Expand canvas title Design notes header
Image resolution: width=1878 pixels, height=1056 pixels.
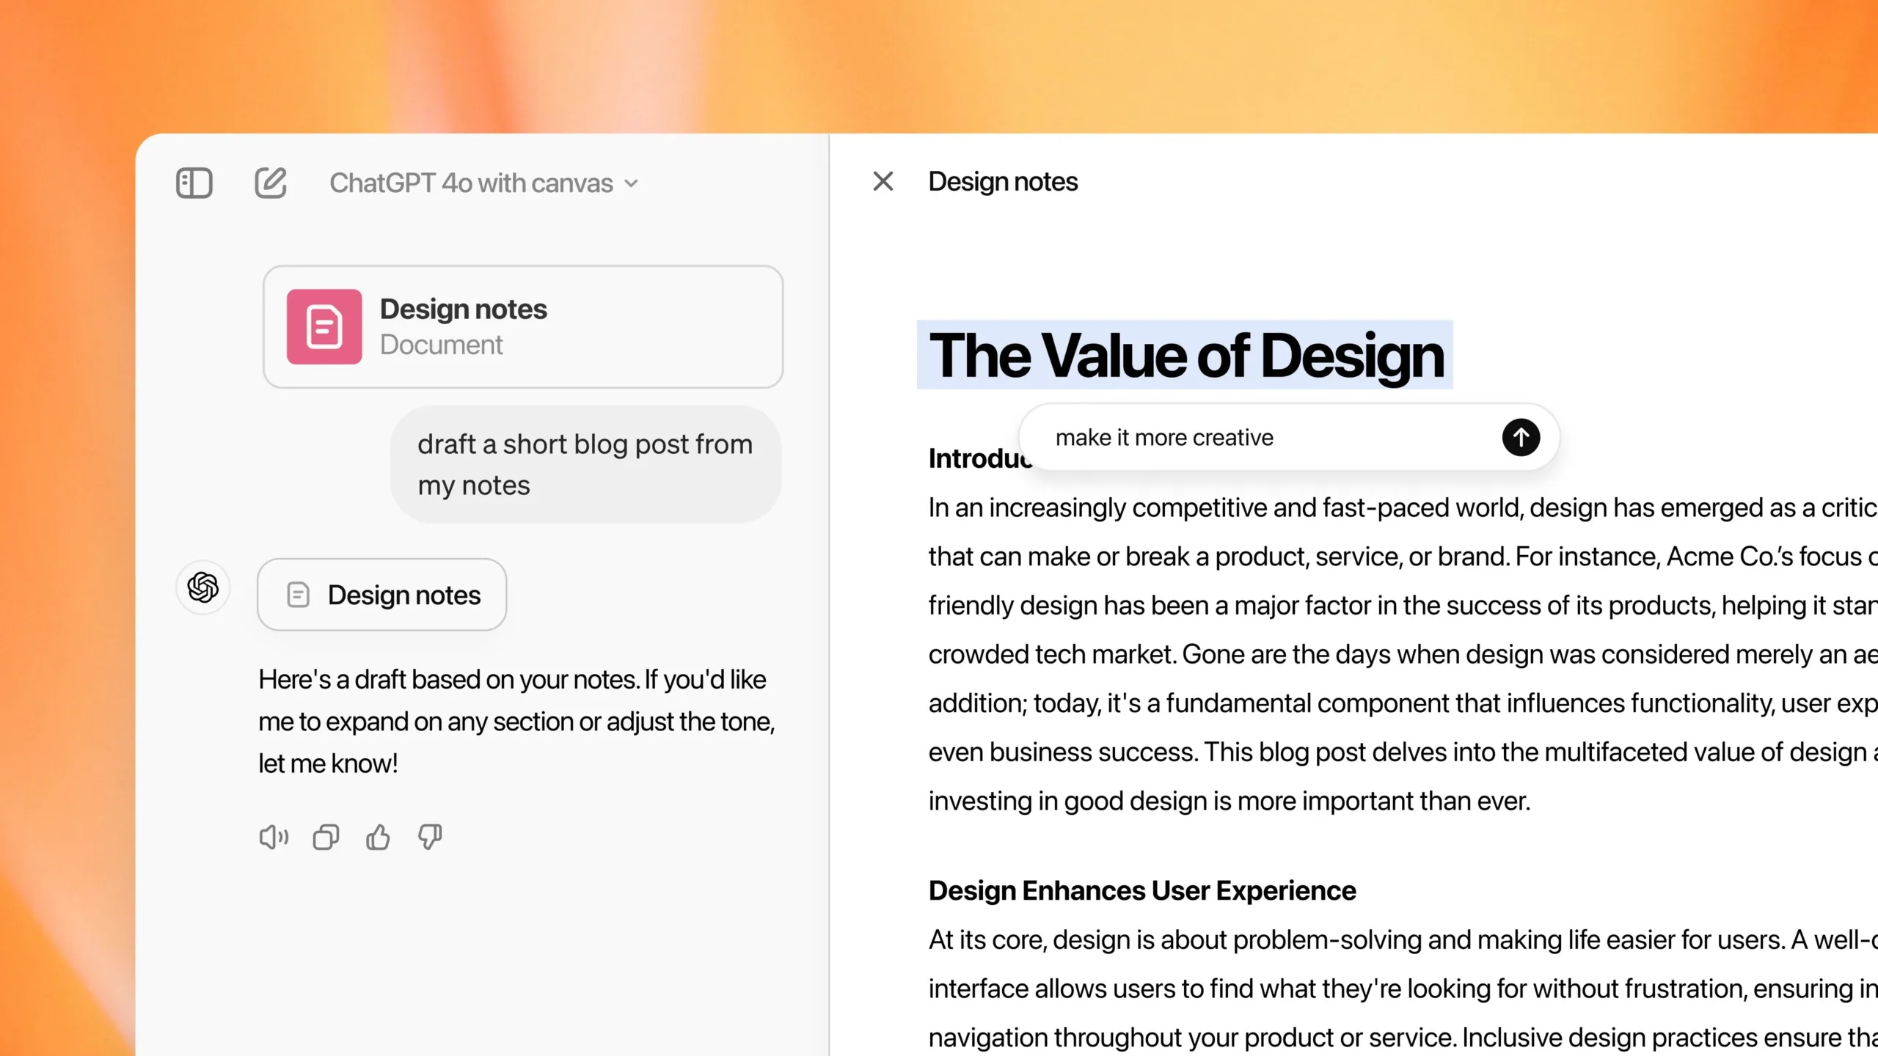point(1002,180)
